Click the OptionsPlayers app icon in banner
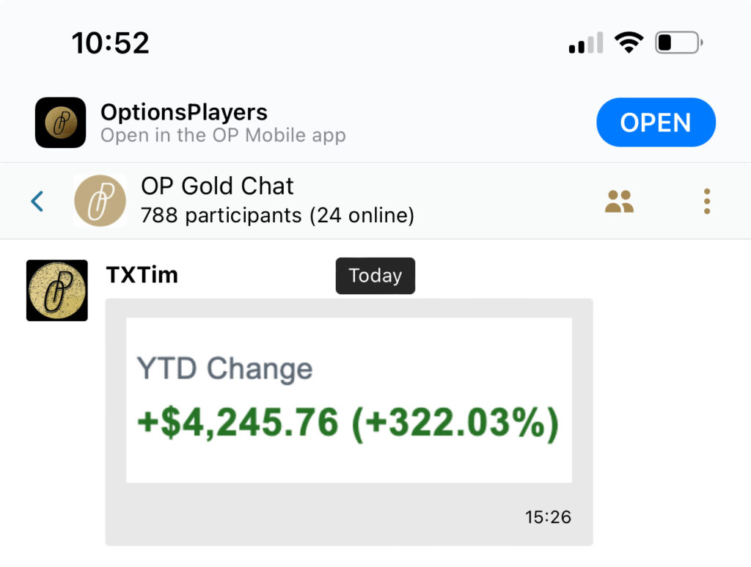 coord(60,122)
